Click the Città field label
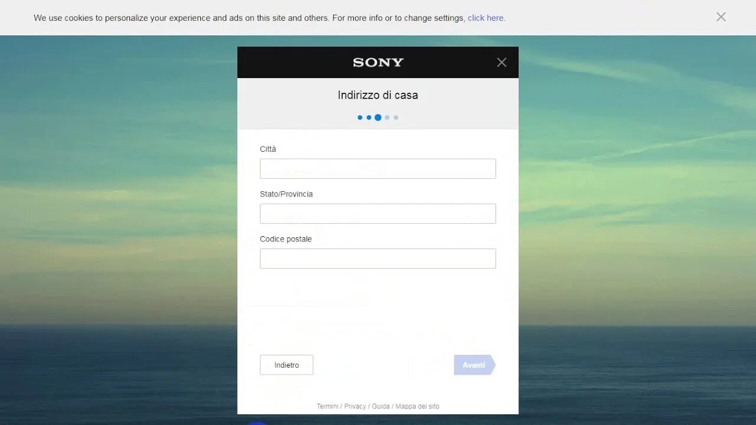The width and height of the screenshot is (756, 425). click(268, 149)
